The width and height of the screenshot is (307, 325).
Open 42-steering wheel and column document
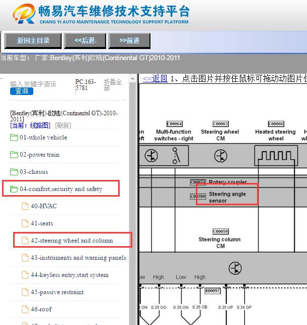pos(72,241)
